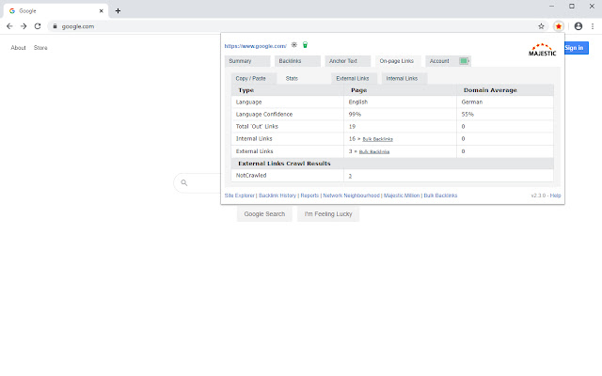The height and width of the screenshot is (376, 602).
Task: Open the External Links sub-tab
Action: click(x=353, y=78)
